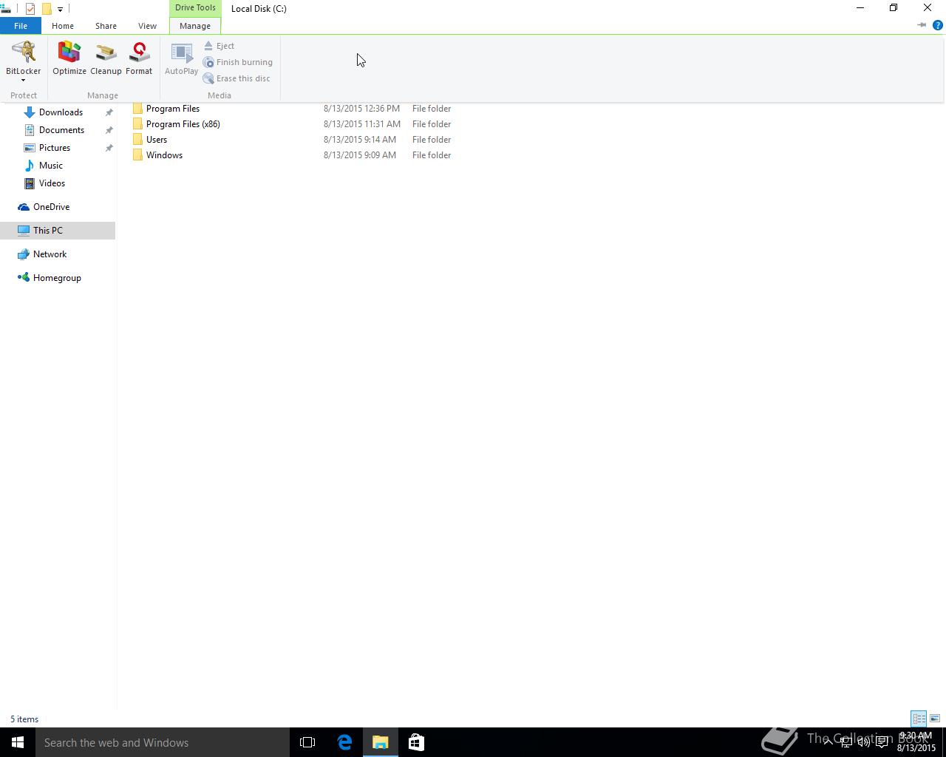
Task: Click the Properties quick access icon
Action: pos(30,9)
